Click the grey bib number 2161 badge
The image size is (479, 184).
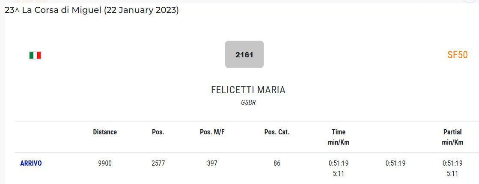click(244, 54)
